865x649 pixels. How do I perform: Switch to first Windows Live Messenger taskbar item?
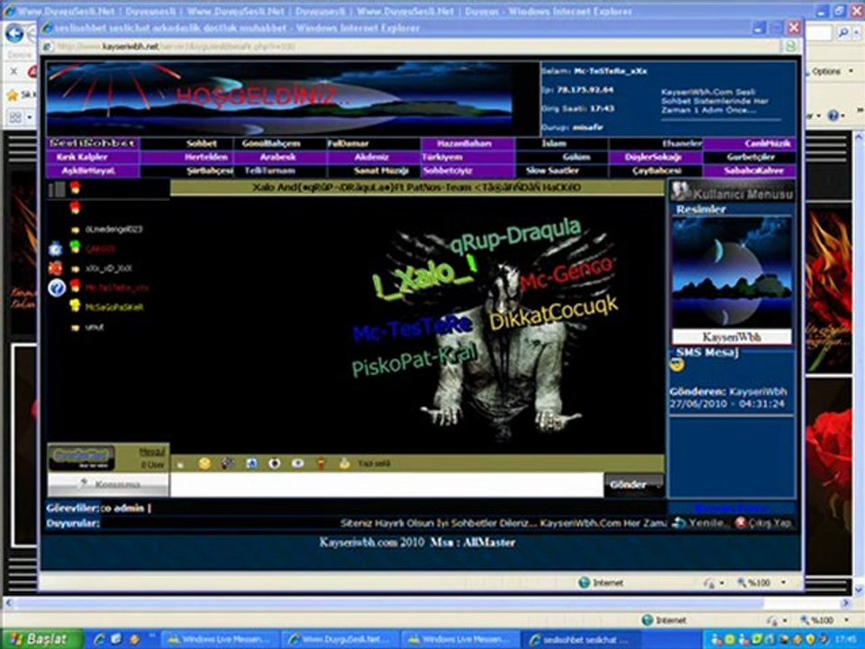click(220, 639)
